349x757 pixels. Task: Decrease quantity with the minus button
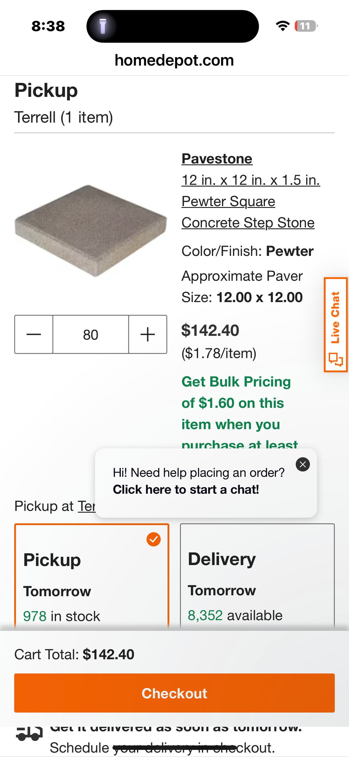click(34, 334)
